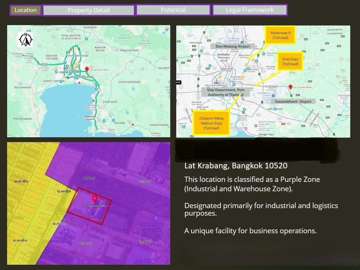360x270 pixels.
Task: Click the Sirat Expy (Tollroad) callout
Action: pyautogui.click(x=290, y=61)
